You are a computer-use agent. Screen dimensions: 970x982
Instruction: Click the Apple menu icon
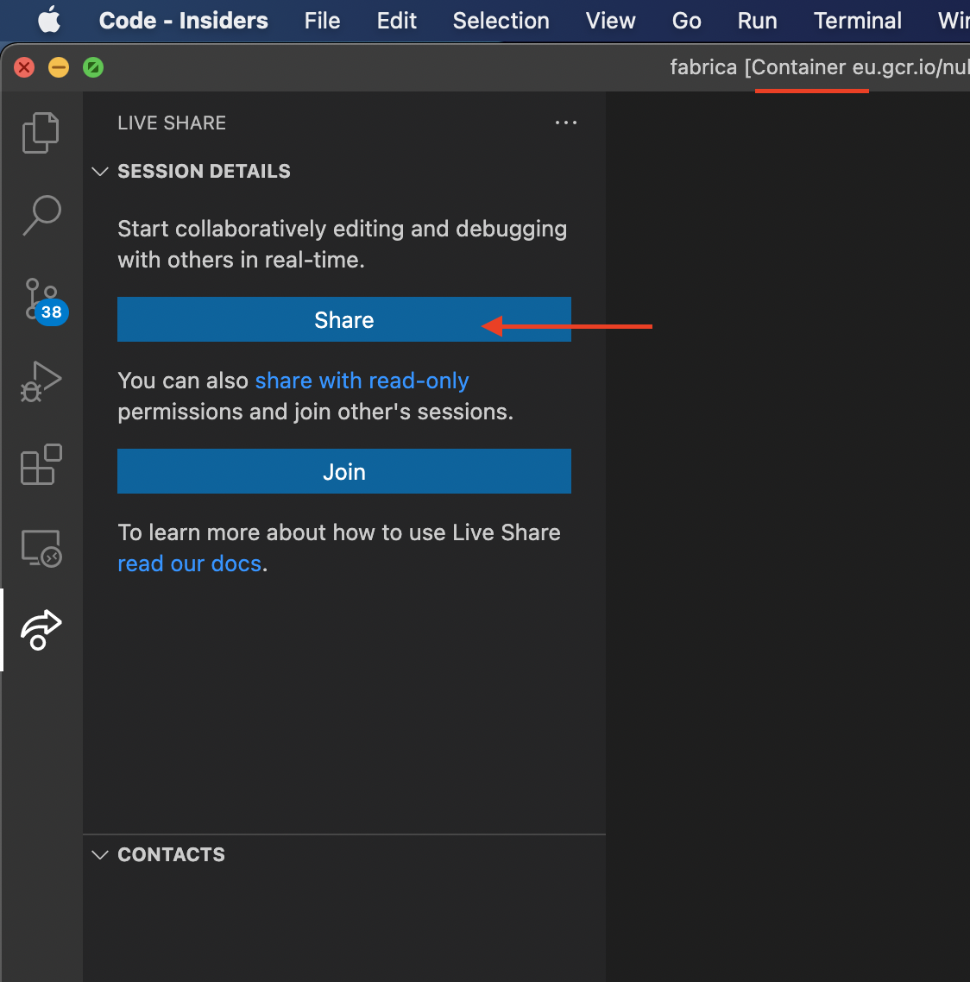(x=49, y=20)
